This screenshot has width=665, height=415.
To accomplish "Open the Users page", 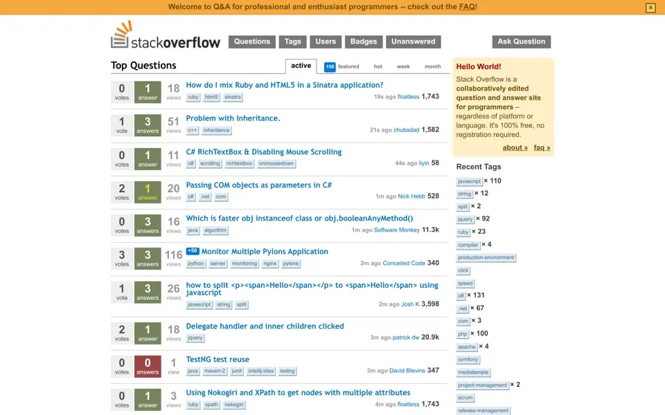I will click(326, 41).
